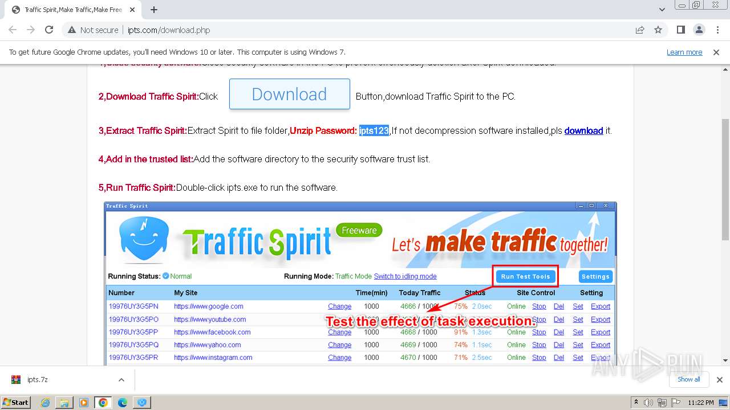Image resolution: width=730 pixels, height=410 pixels.
Task: Bookmark this page with star icon
Action: point(658,30)
